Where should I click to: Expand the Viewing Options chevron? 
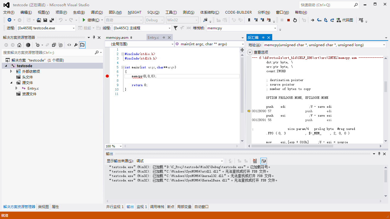250,52
